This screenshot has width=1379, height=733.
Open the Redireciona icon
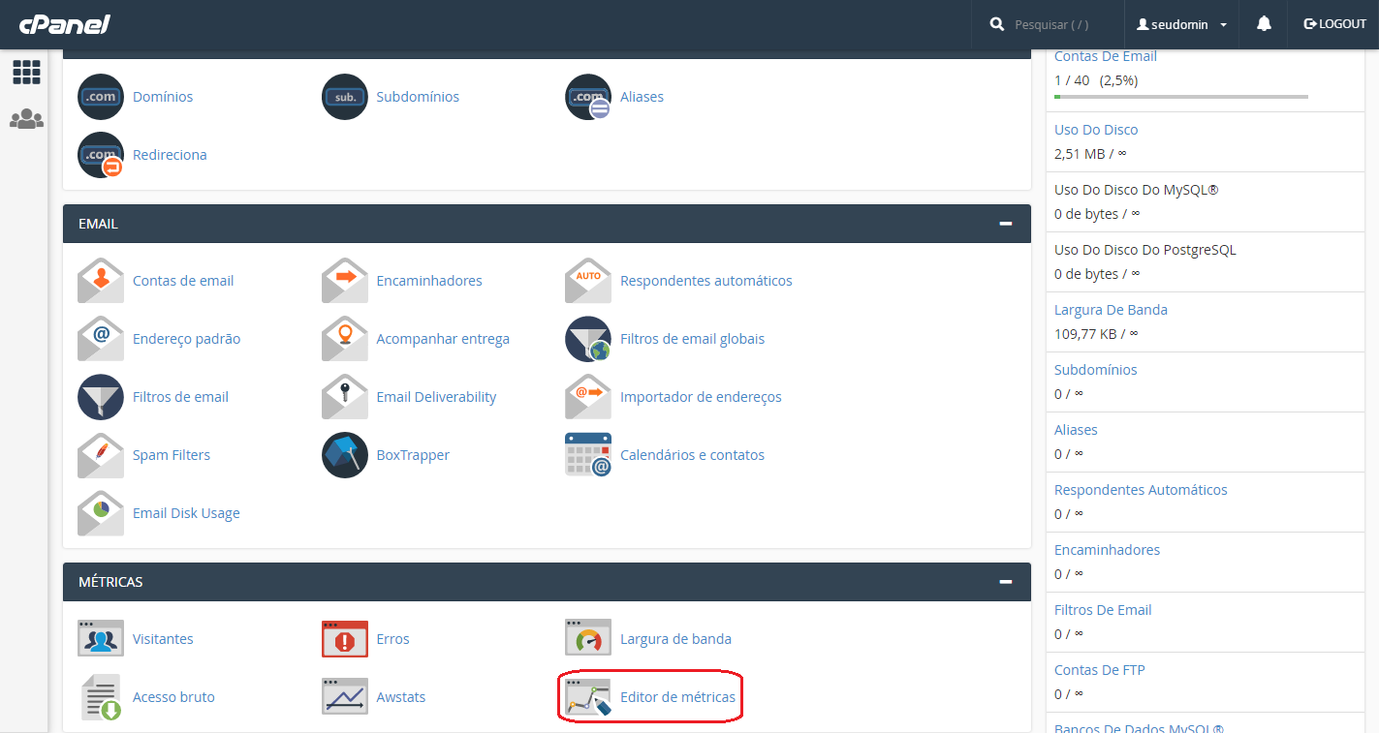click(101, 155)
